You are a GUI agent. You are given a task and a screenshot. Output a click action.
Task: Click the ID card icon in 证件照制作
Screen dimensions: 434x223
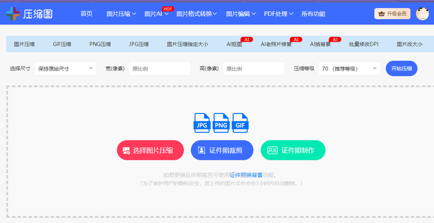pos(272,150)
